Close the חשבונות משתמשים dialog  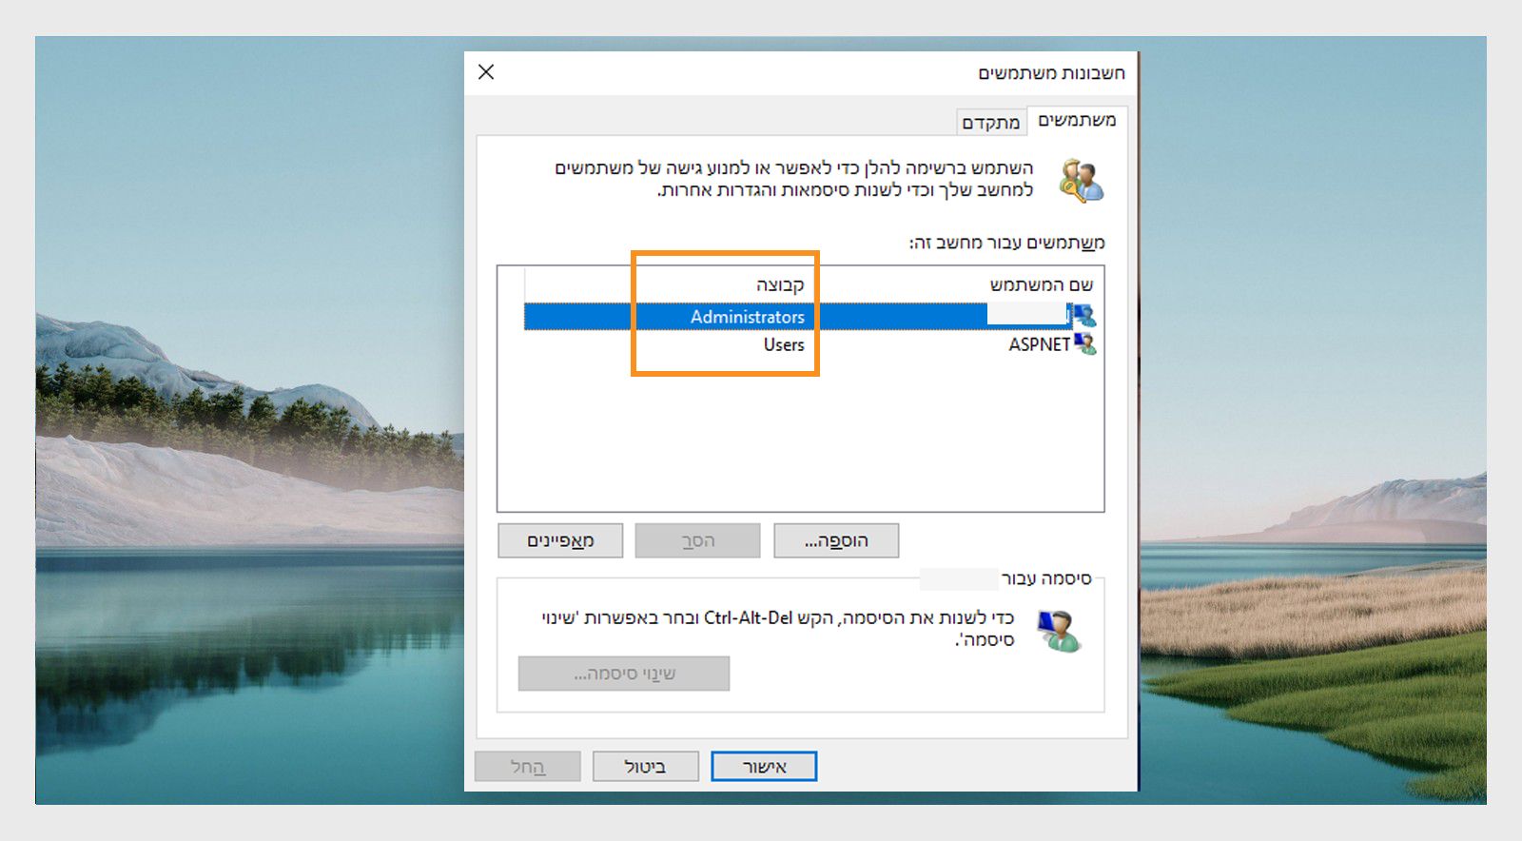point(486,72)
